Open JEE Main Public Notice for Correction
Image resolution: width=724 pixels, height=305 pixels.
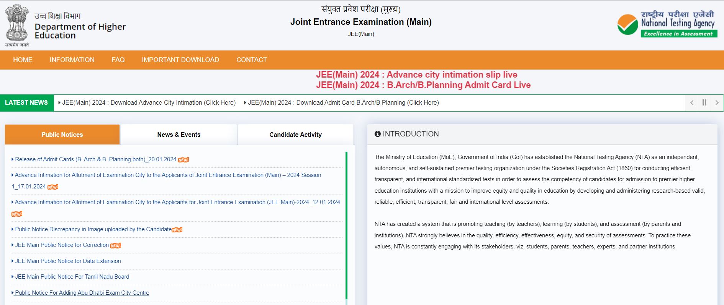point(62,245)
